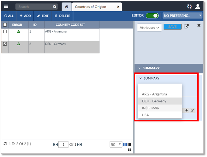The height and width of the screenshot is (157, 207).
Task: Open the user profile icon
Action: (198, 6)
